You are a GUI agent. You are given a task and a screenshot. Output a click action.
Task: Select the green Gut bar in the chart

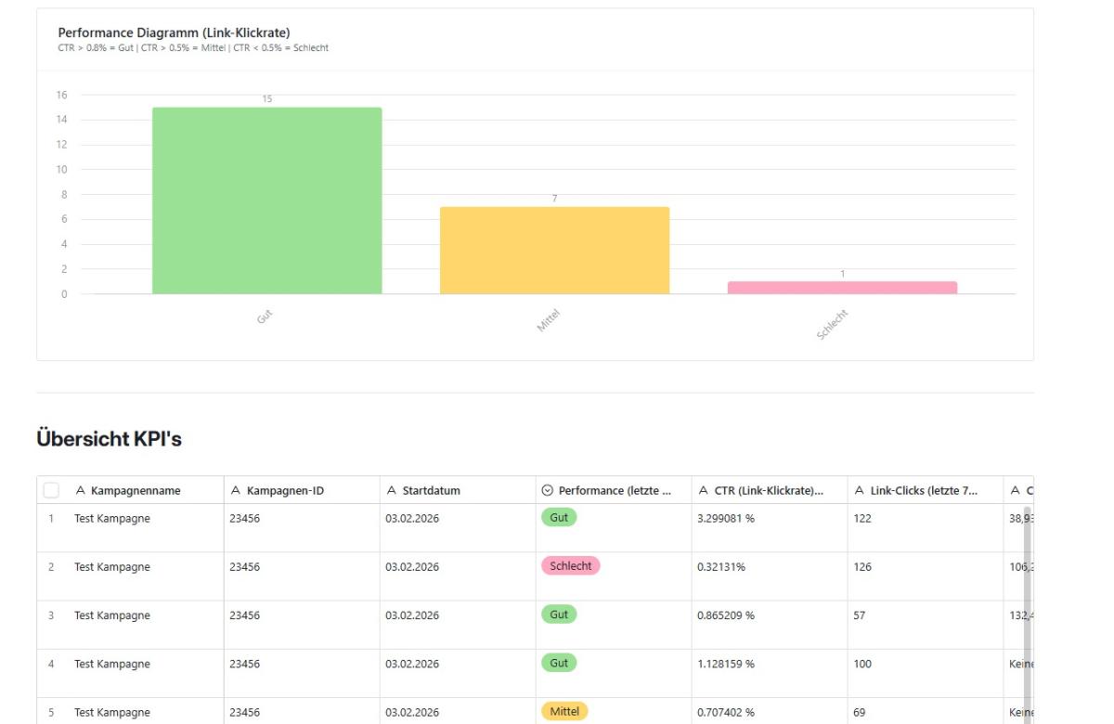pos(266,200)
